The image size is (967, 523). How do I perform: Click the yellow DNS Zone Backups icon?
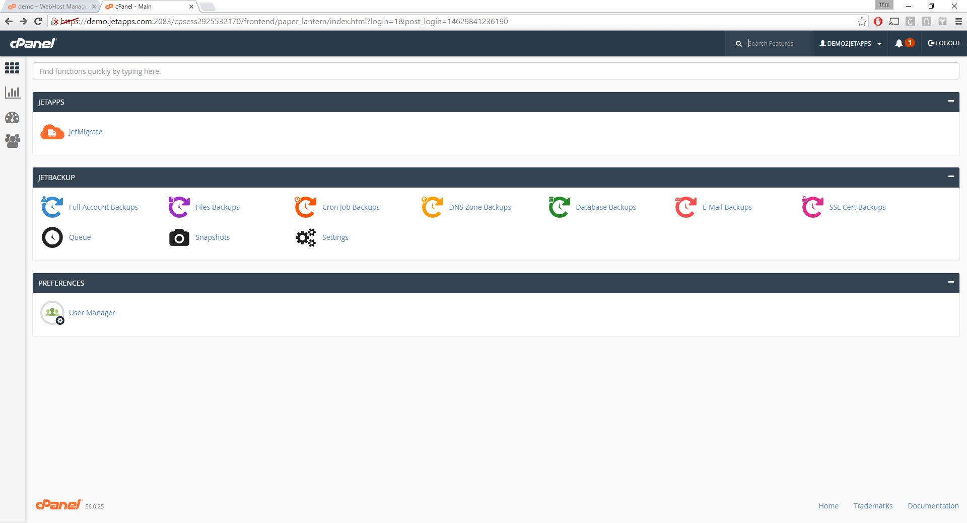click(433, 207)
